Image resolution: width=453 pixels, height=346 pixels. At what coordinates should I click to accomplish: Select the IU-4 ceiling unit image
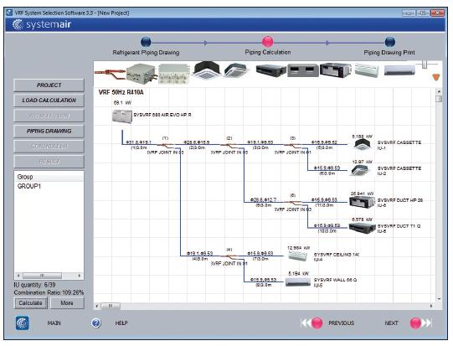tap(298, 256)
